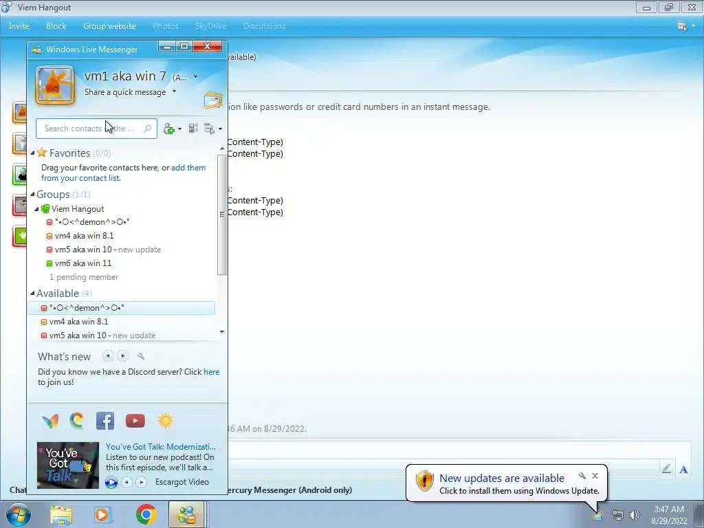Click What's new previous arrow
The image size is (704, 528).
click(x=108, y=356)
